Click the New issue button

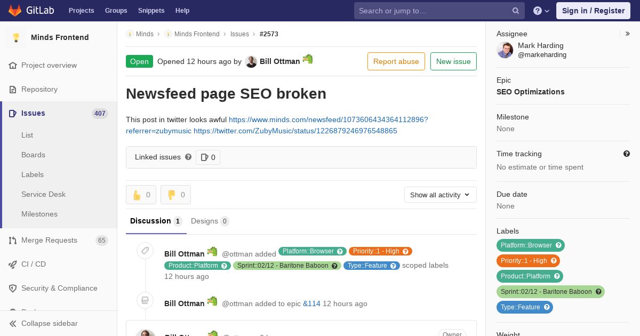[x=453, y=61]
